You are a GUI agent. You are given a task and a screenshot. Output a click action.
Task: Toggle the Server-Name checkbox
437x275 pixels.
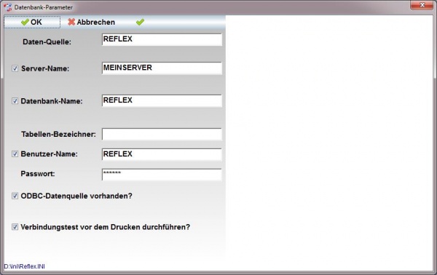tap(15, 68)
